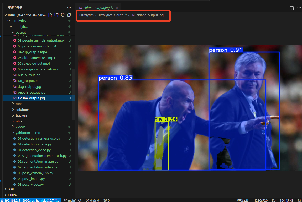Select the zidane_output.jpg editor tab
The image size is (302, 202).
pyautogui.click(x=98, y=8)
